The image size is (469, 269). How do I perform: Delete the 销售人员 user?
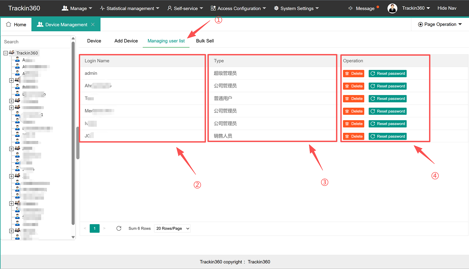354,136
